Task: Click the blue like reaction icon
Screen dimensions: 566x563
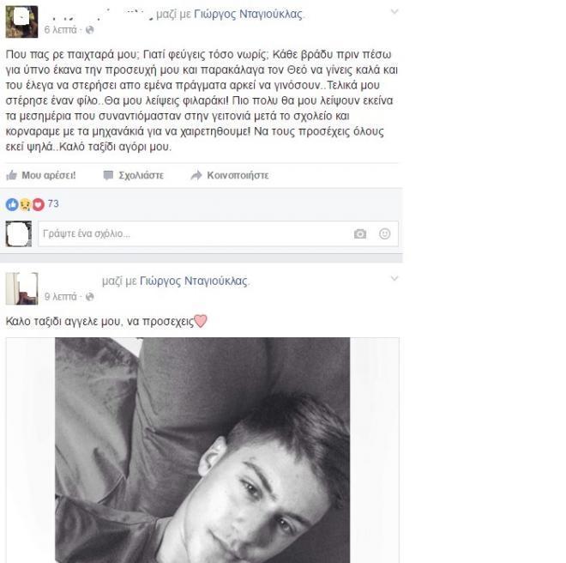Action: (12, 204)
